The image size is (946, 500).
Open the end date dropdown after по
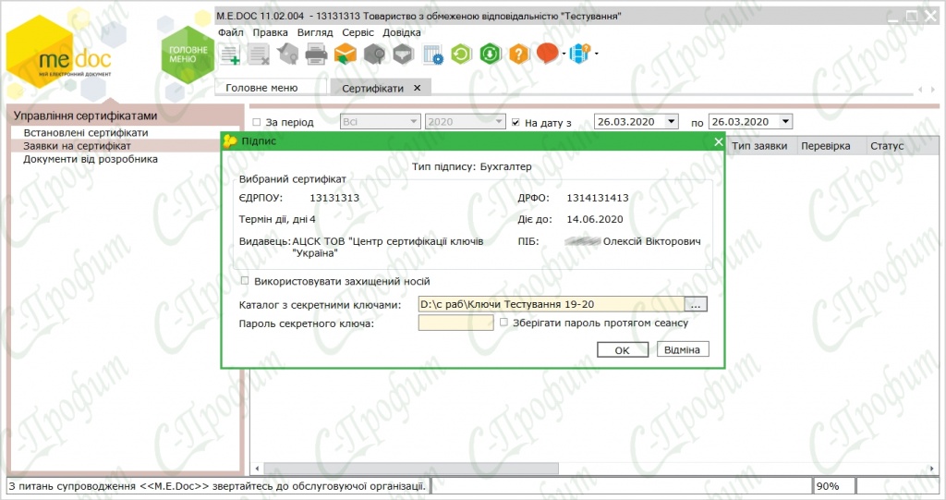(x=785, y=121)
